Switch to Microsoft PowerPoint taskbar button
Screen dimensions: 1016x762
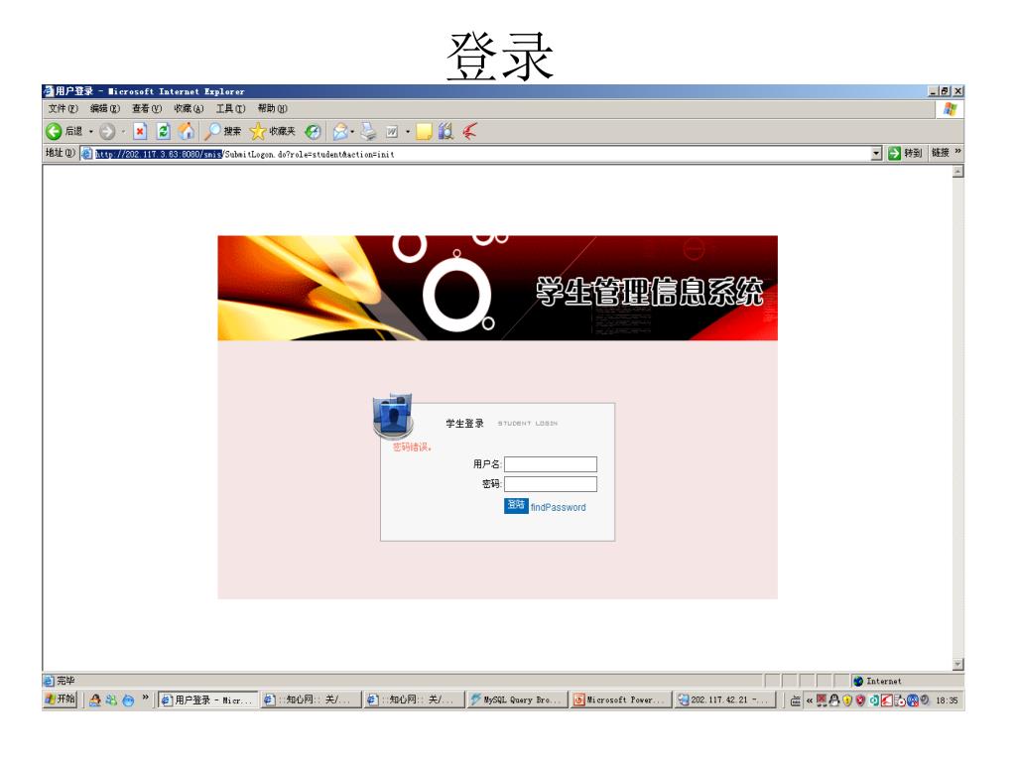point(621,699)
